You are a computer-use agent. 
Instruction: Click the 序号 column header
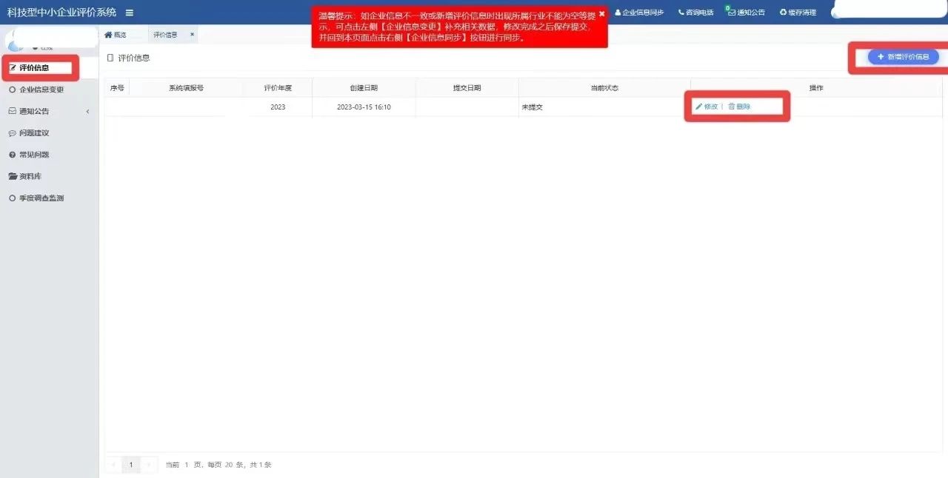117,88
